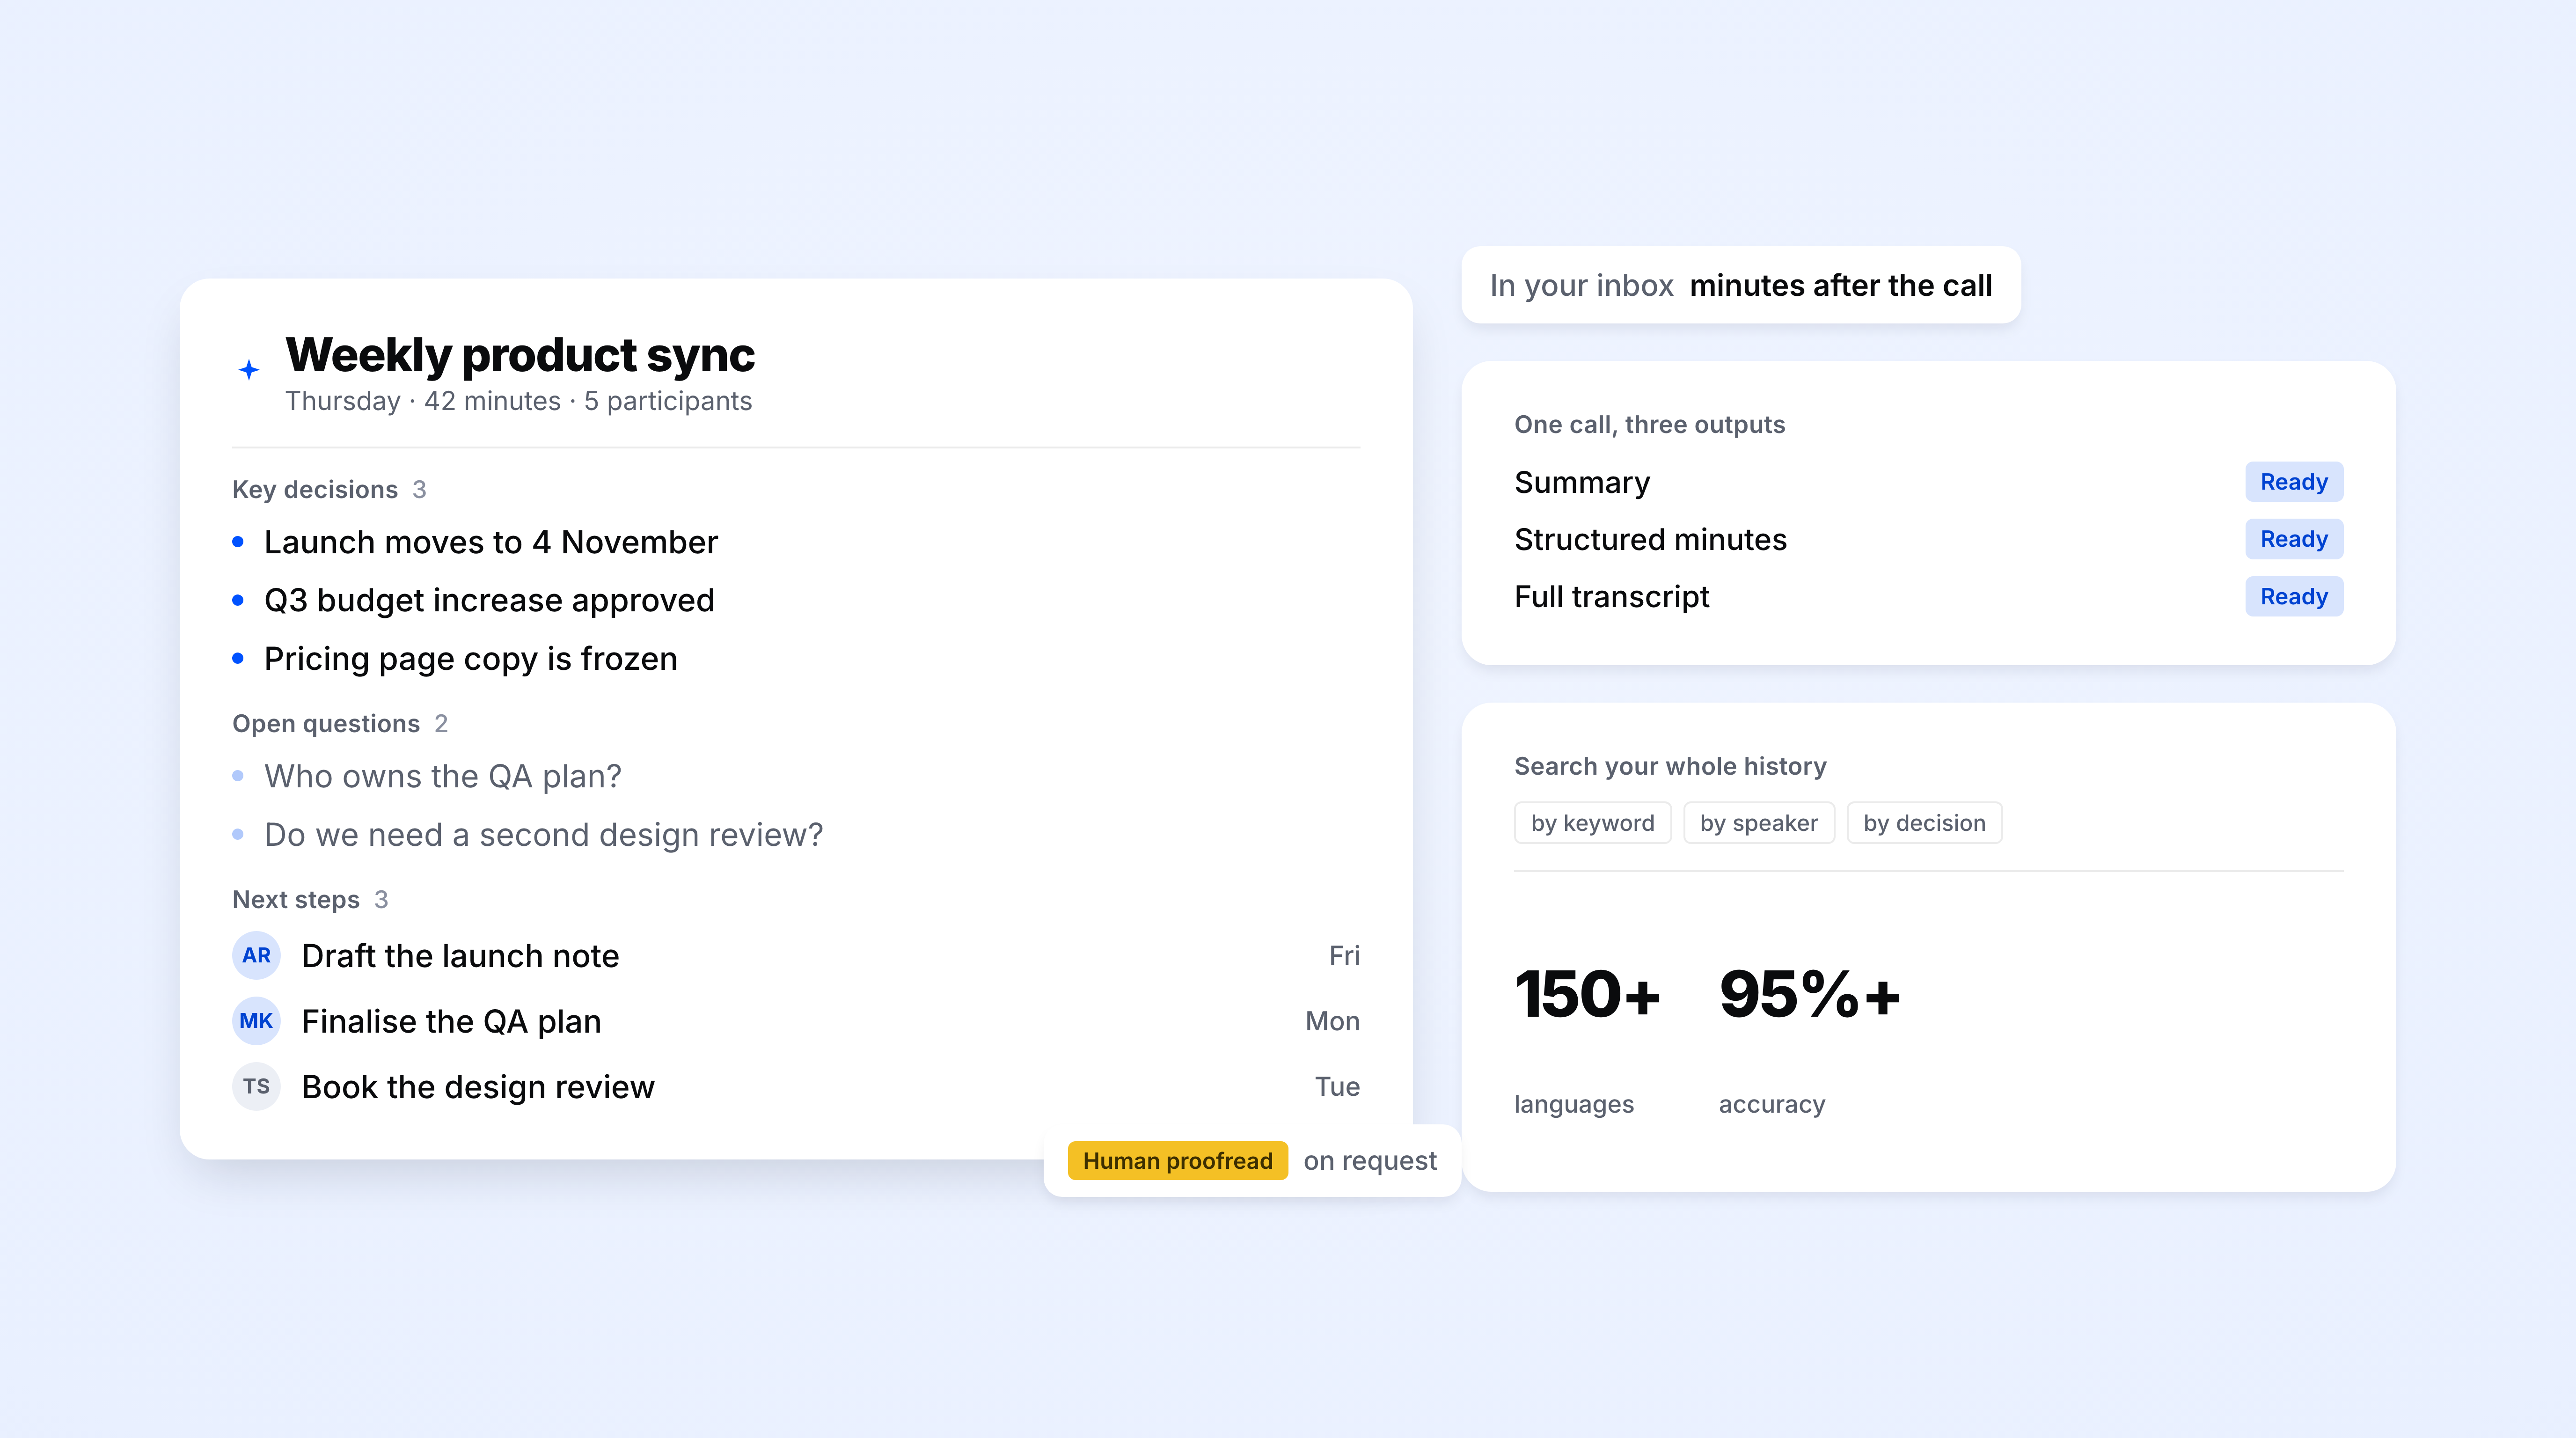Click the minutes after the call text
This screenshot has height=1438, width=2576.
[x=1841, y=285]
